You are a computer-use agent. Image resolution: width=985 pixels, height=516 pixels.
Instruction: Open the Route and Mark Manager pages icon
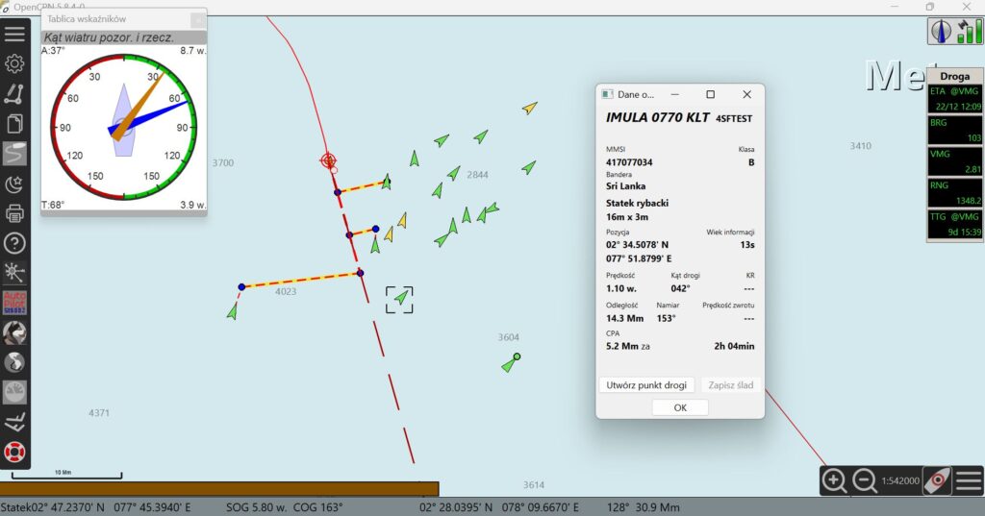(14, 123)
